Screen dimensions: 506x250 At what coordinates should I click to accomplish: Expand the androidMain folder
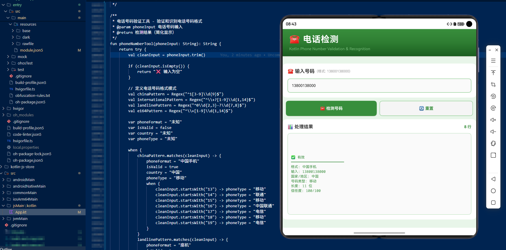click(3, 180)
